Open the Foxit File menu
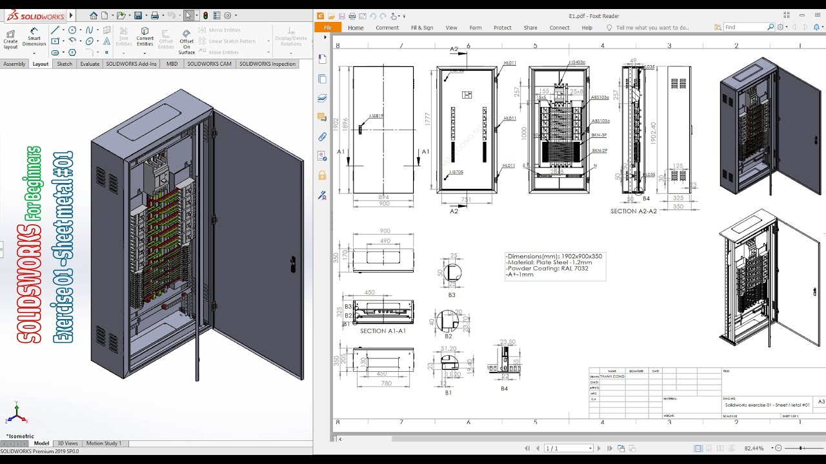The image size is (826, 464). click(x=328, y=28)
